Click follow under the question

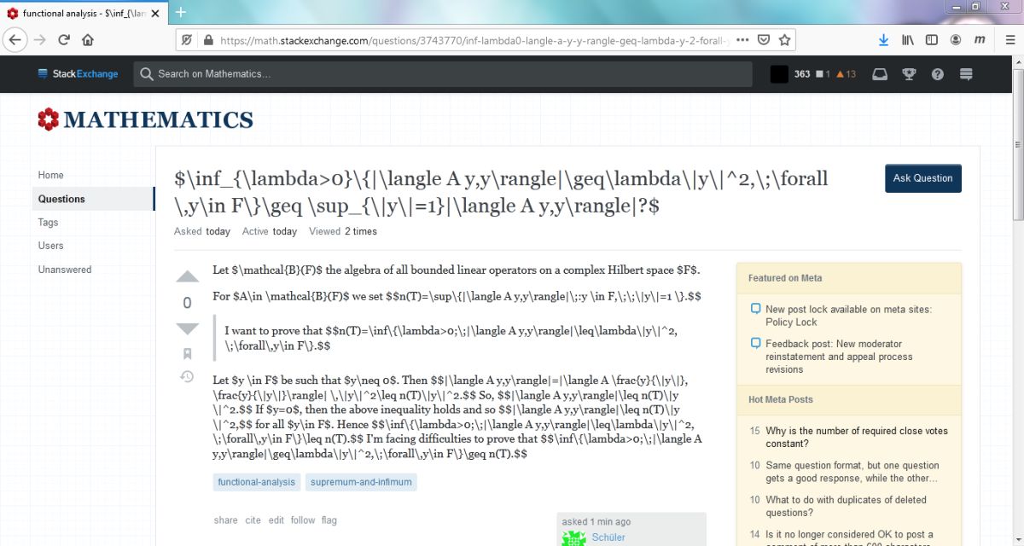coord(303,520)
